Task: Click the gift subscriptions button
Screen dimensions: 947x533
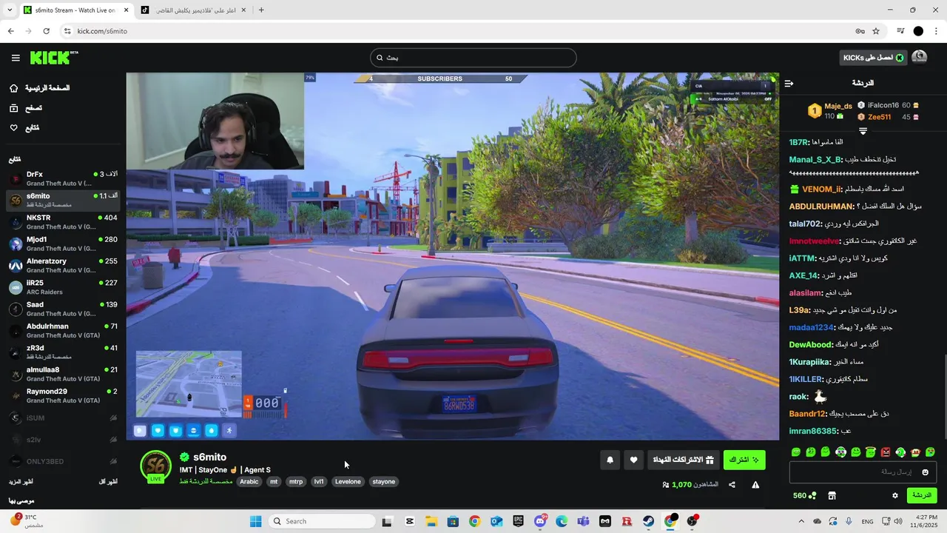Action: (683, 460)
